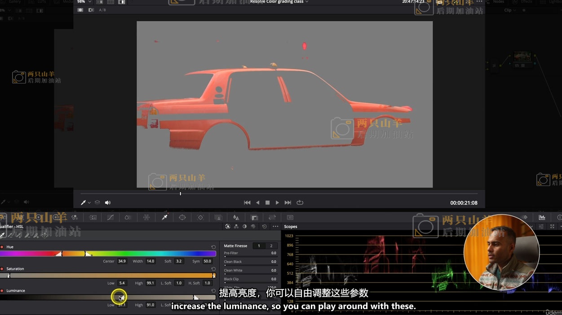Select the Qualifier eyedropper palette icon
562x315 pixels.
(x=164, y=217)
